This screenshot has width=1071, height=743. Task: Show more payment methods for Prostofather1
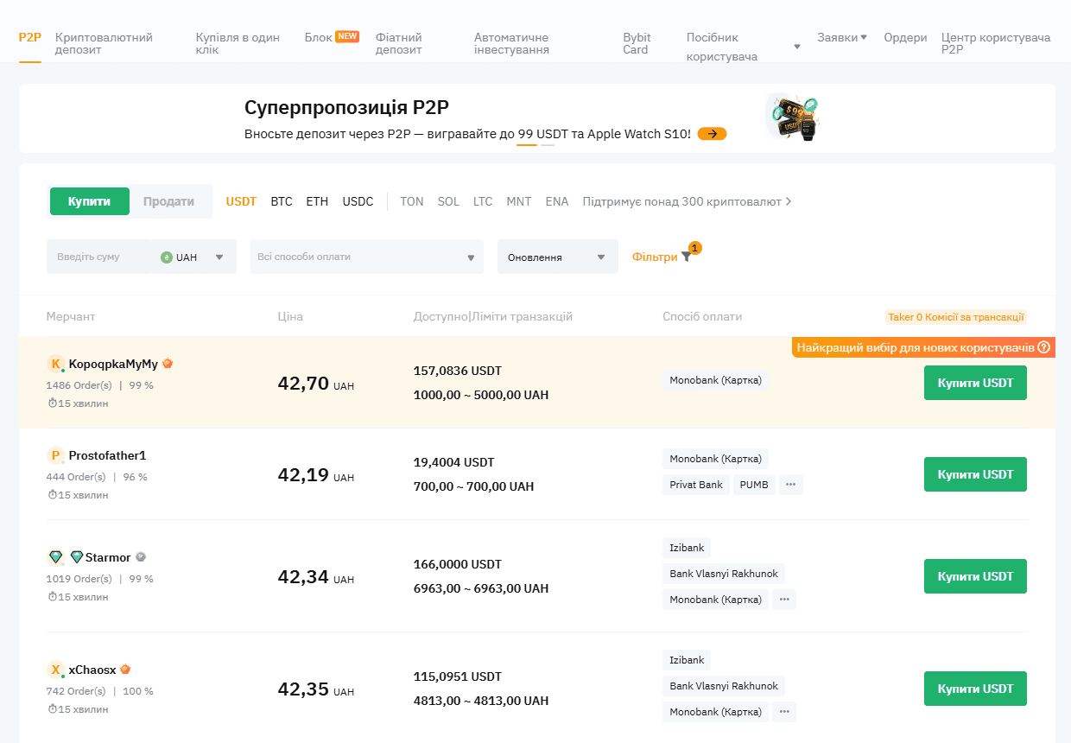tap(791, 485)
